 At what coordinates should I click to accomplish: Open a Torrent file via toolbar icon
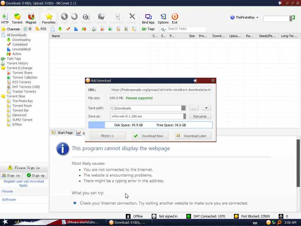pos(17,19)
